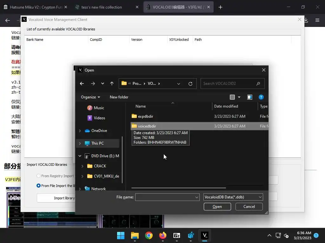The height and width of the screenshot is (243, 325).
Task: Select the This PC entry
Action: (x=97, y=143)
